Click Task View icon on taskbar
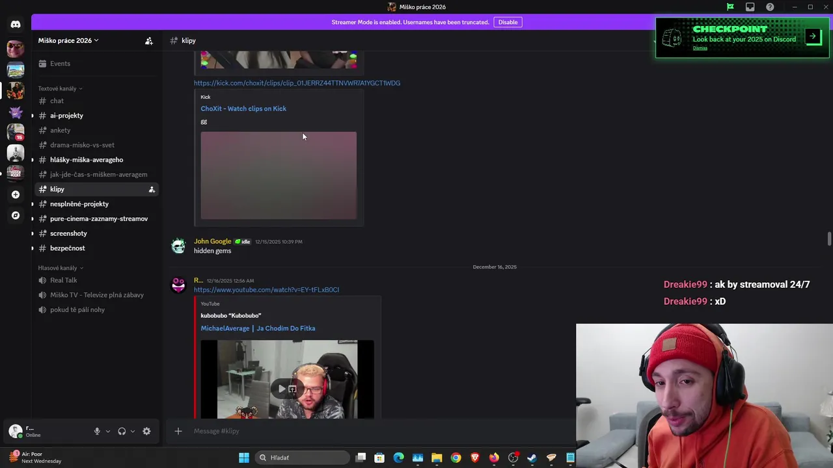 361,458
